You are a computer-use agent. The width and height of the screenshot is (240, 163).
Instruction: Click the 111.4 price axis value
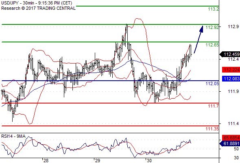coord(233,123)
